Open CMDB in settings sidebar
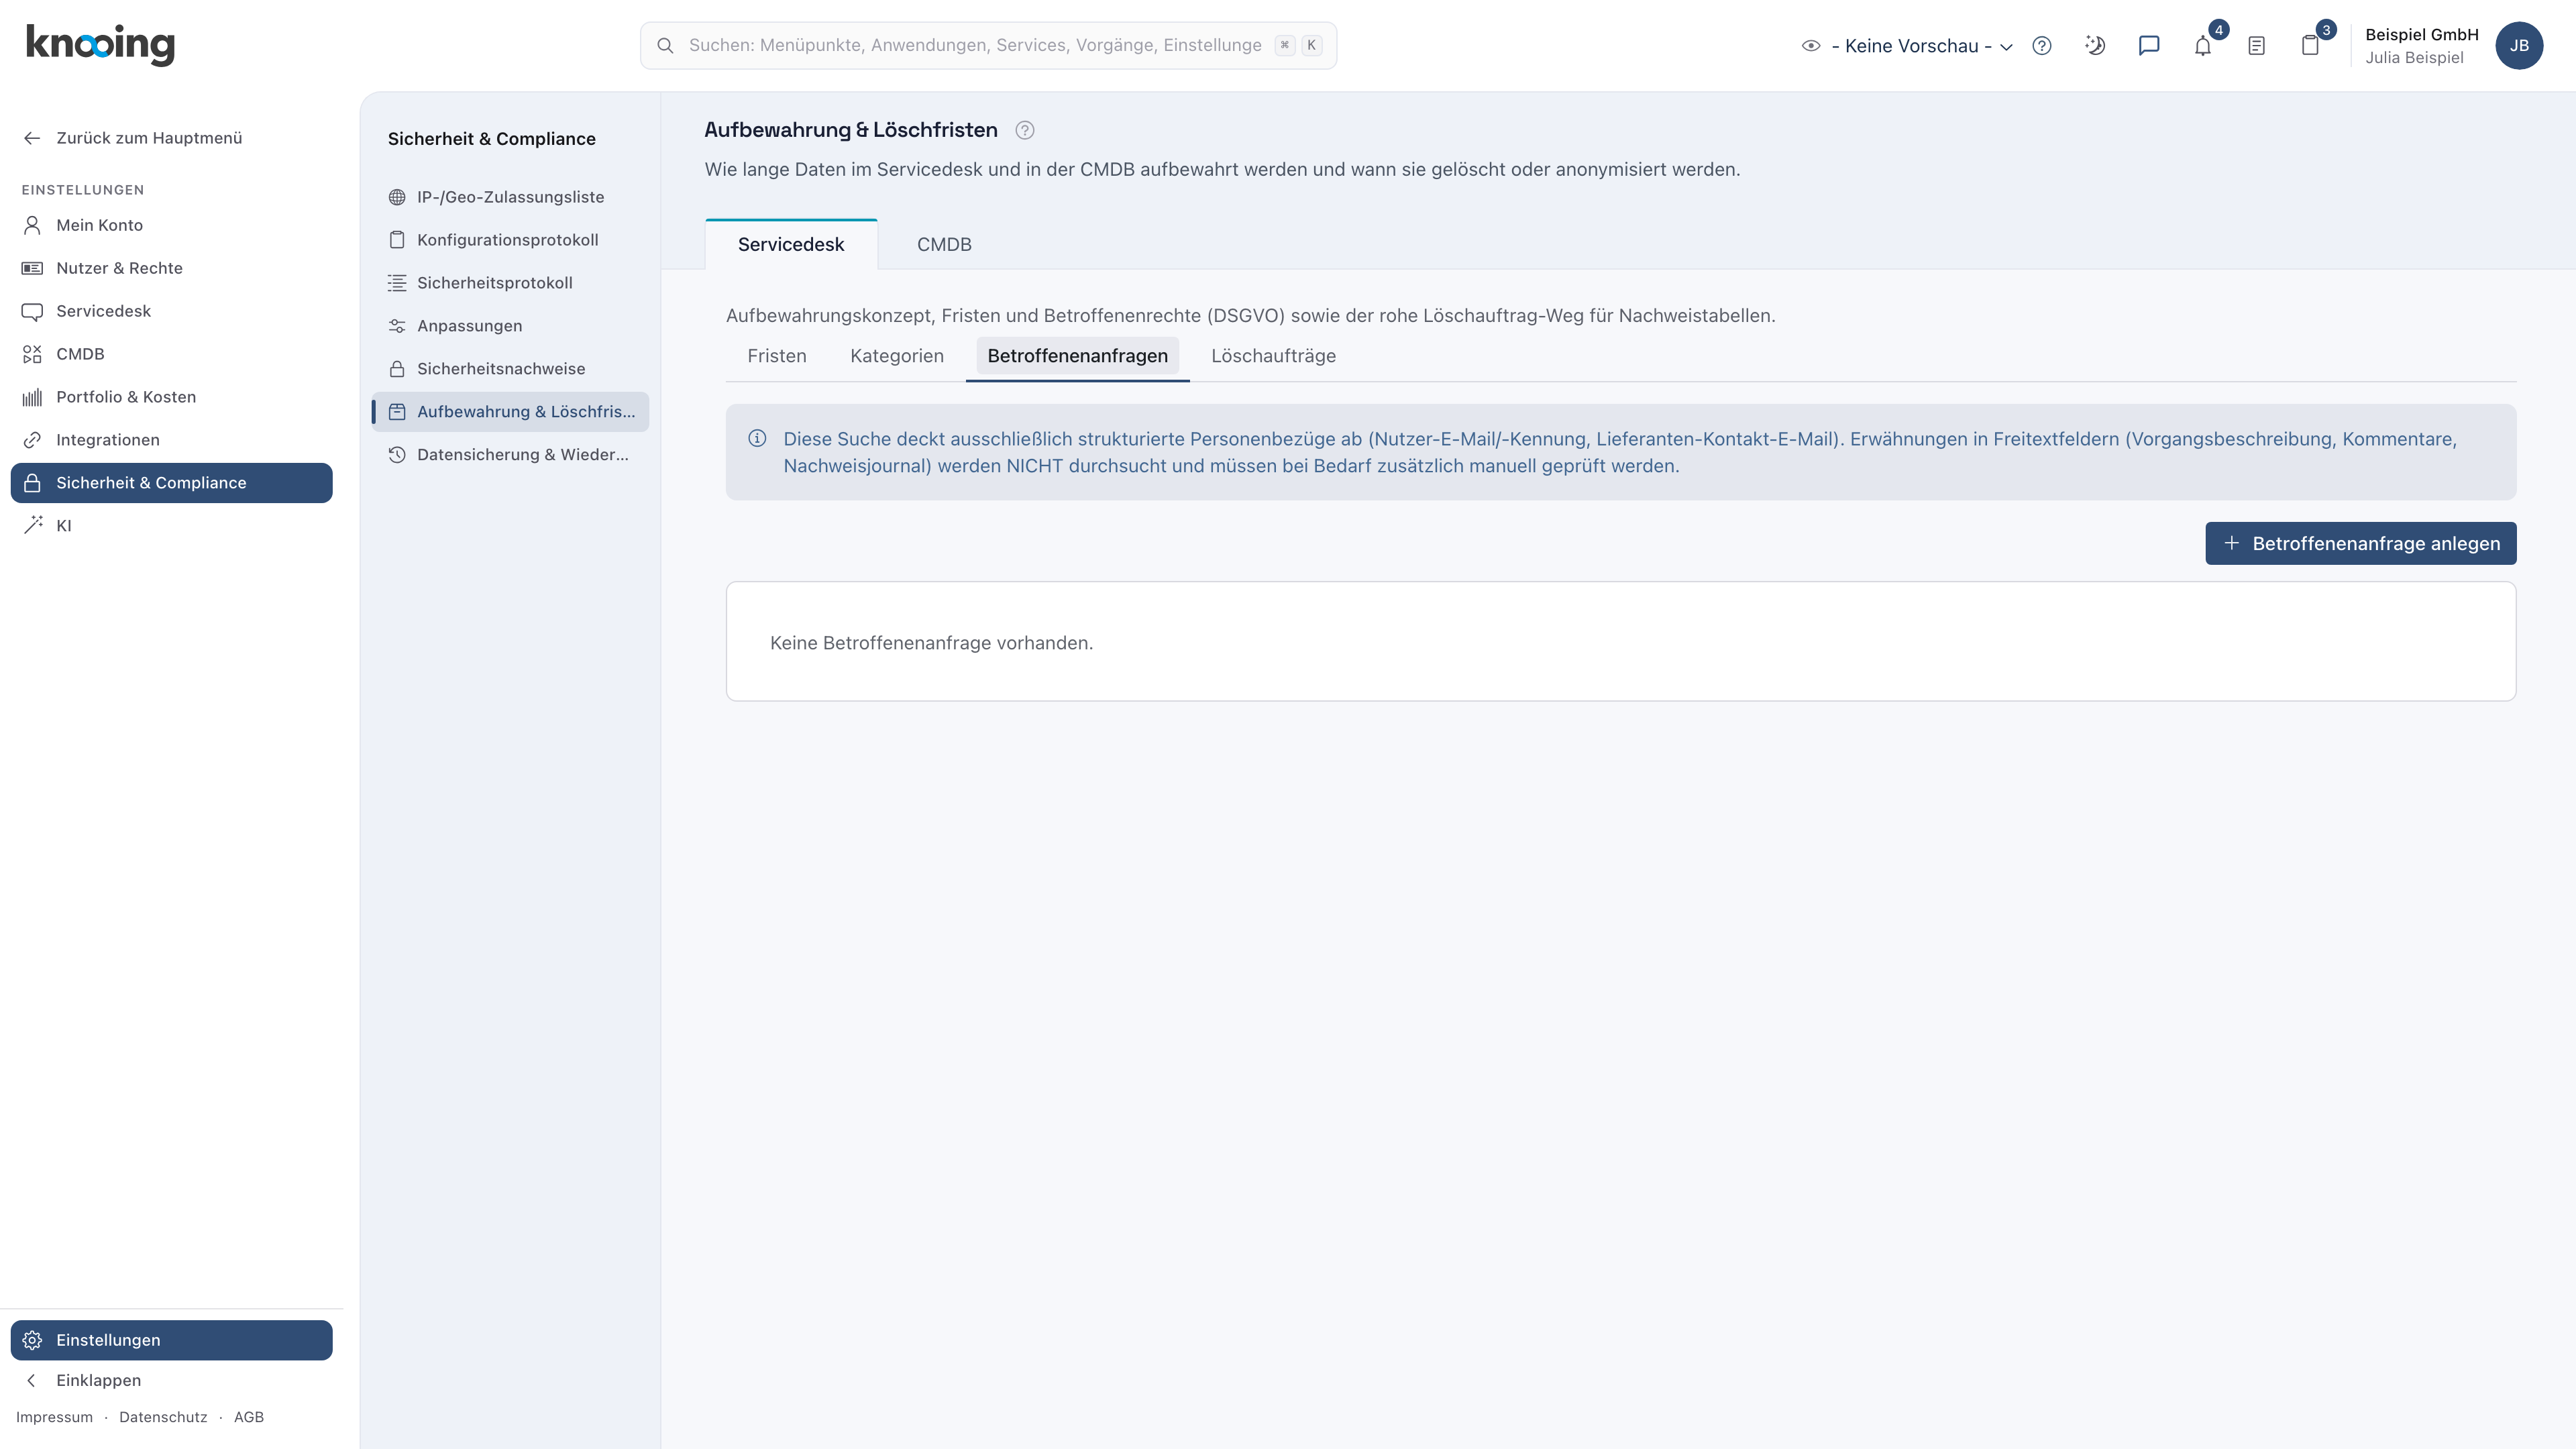 (x=171, y=354)
